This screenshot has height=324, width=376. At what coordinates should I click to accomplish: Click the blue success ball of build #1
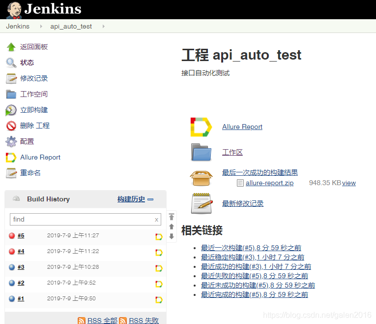tap(12, 298)
